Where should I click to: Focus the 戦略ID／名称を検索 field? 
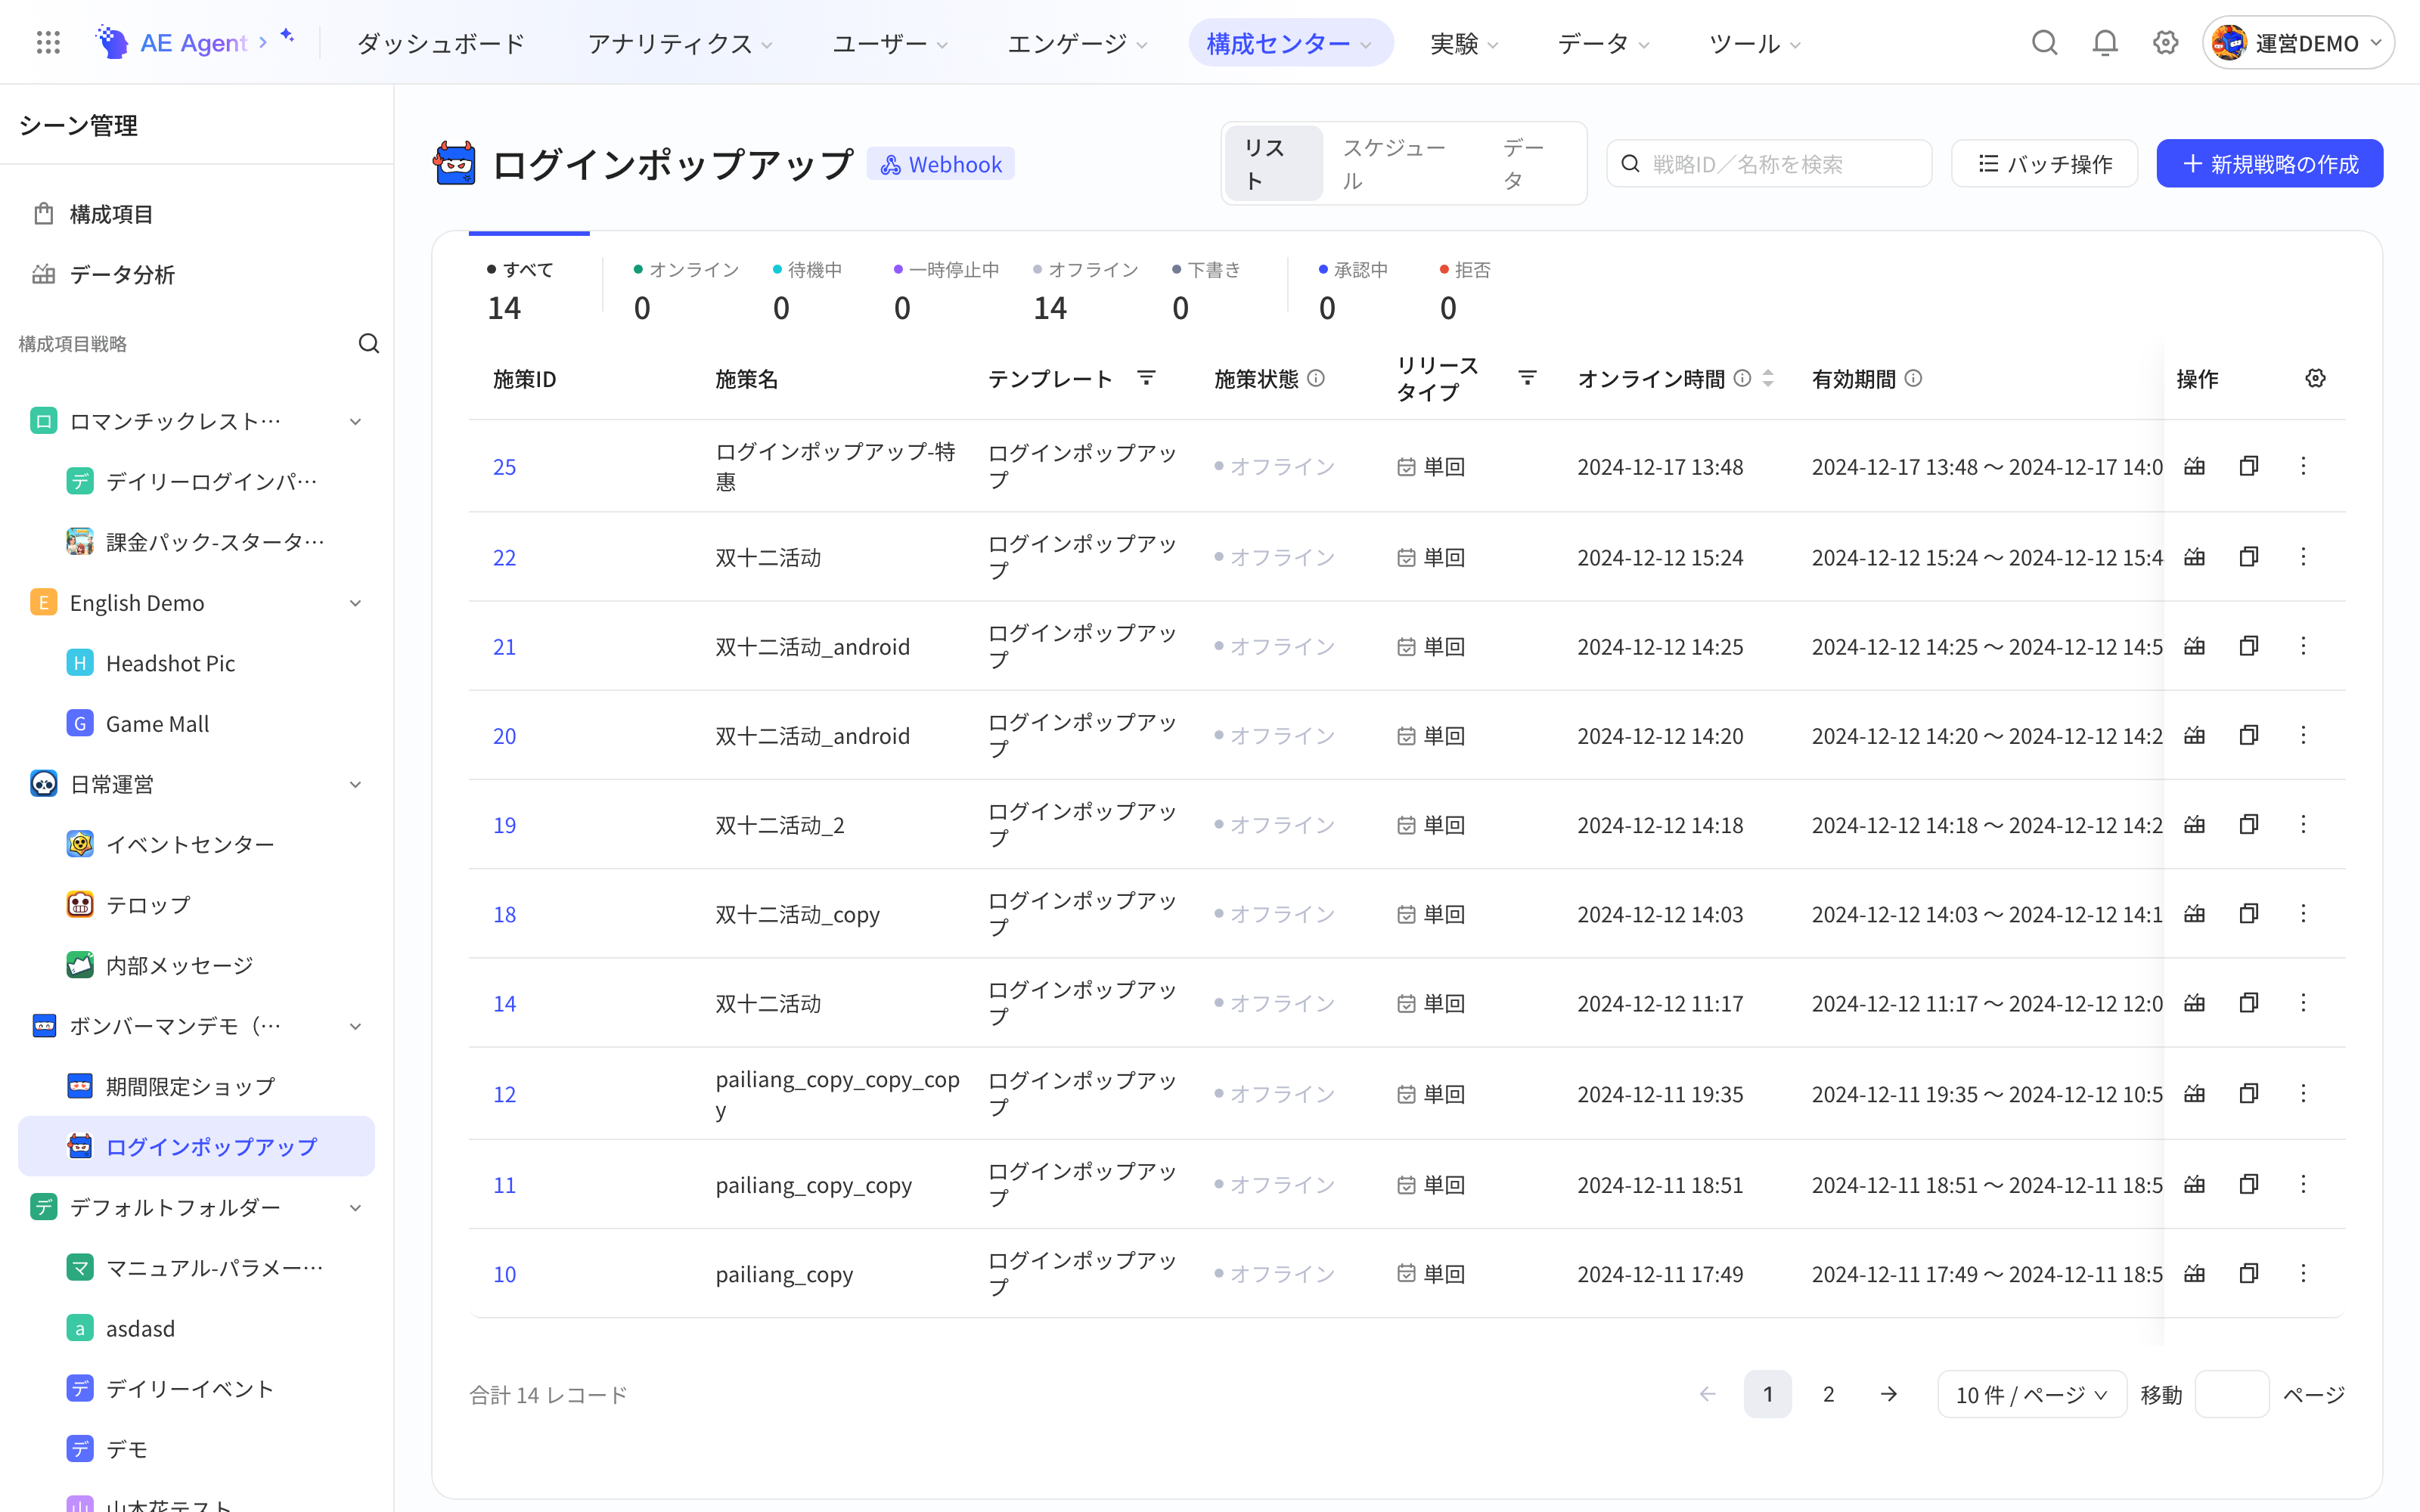click(x=1768, y=163)
